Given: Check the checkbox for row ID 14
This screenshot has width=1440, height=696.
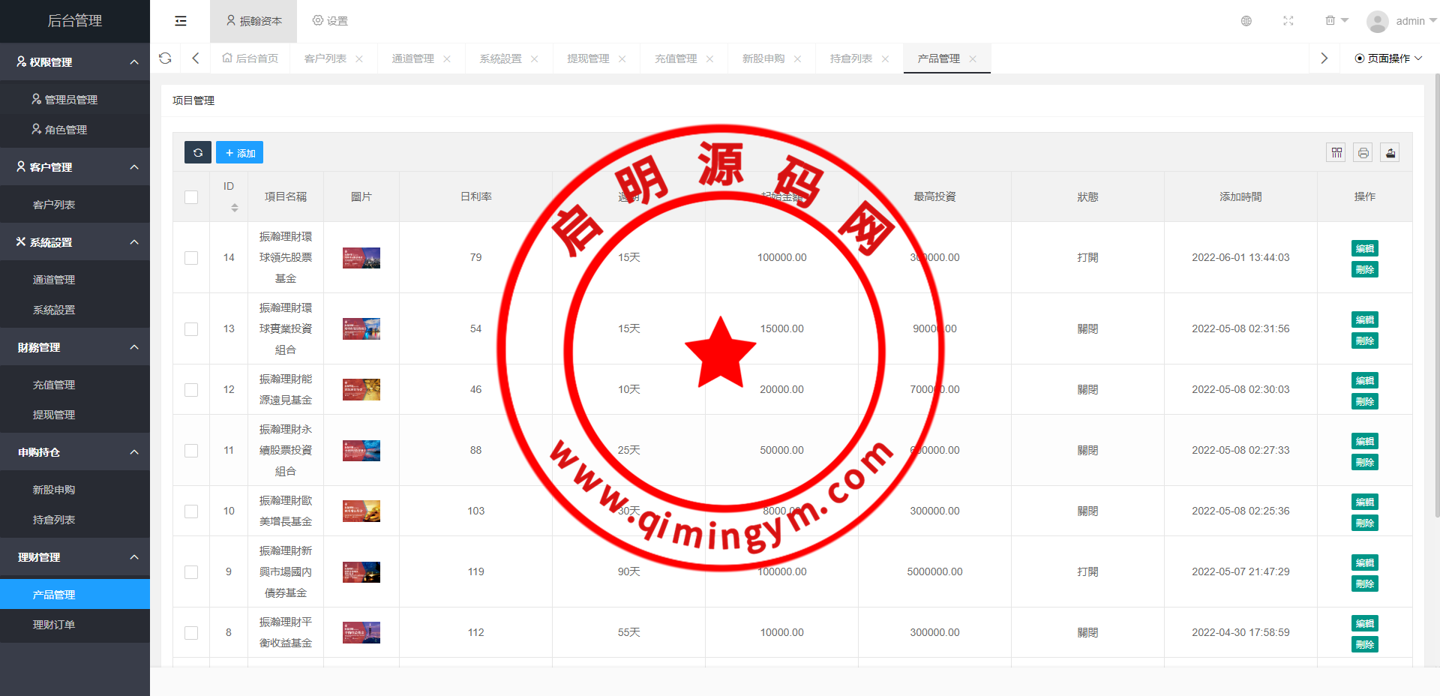Looking at the screenshot, I should coord(191,258).
